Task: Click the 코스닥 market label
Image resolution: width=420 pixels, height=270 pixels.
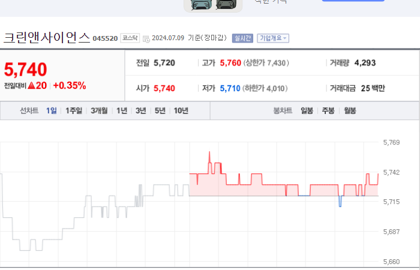Action: click(x=130, y=38)
